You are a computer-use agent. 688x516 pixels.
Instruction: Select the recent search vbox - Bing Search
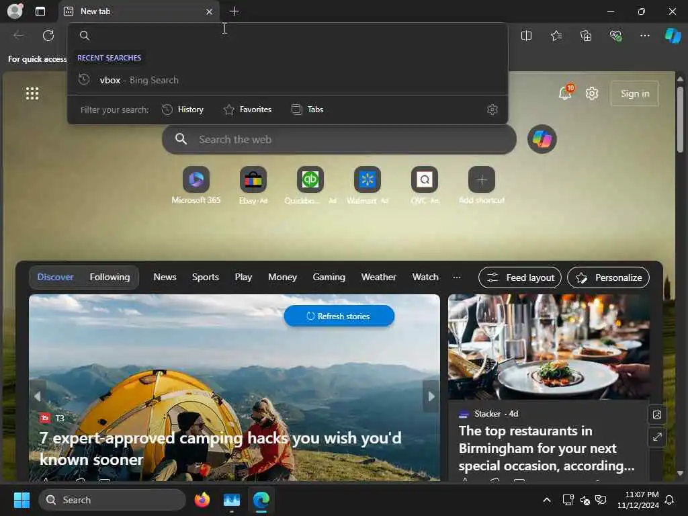click(288, 80)
